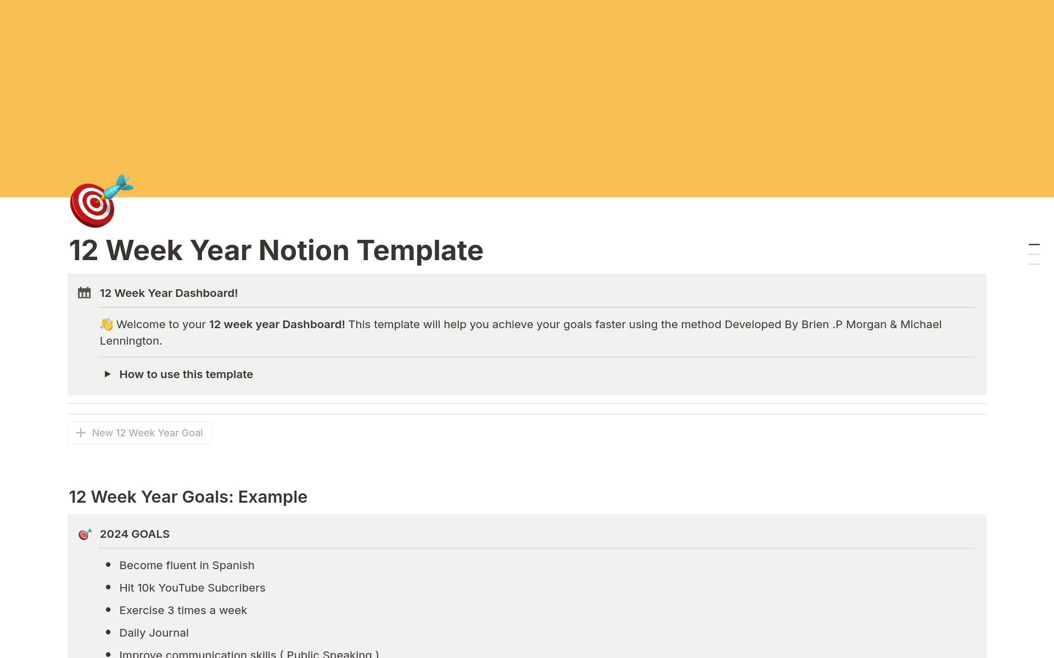Click the 12 Week Year Goals: Example heading

coord(188,497)
